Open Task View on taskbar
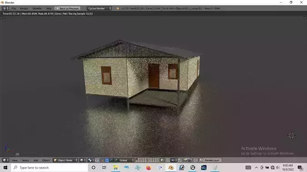The height and width of the screenshot is (172, 307). point(104,167)
